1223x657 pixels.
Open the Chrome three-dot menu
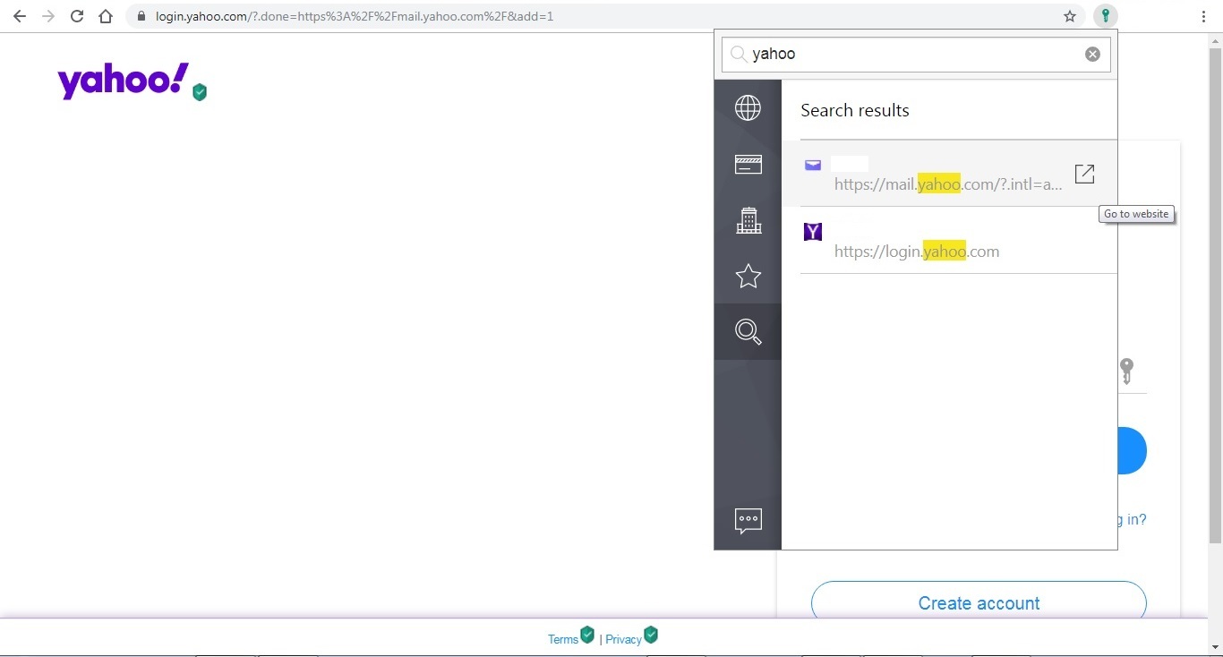click(x=1202, y=16)
